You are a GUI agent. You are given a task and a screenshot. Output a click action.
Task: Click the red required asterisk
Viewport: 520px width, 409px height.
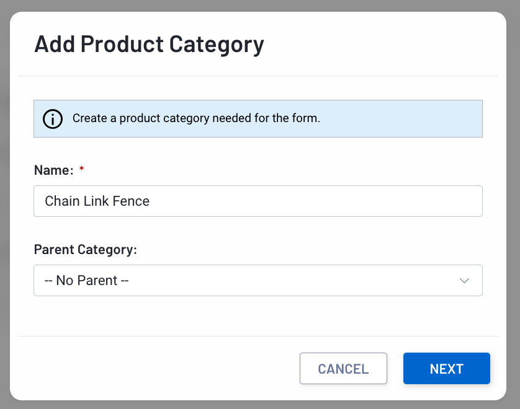click(x=81, y=169)
